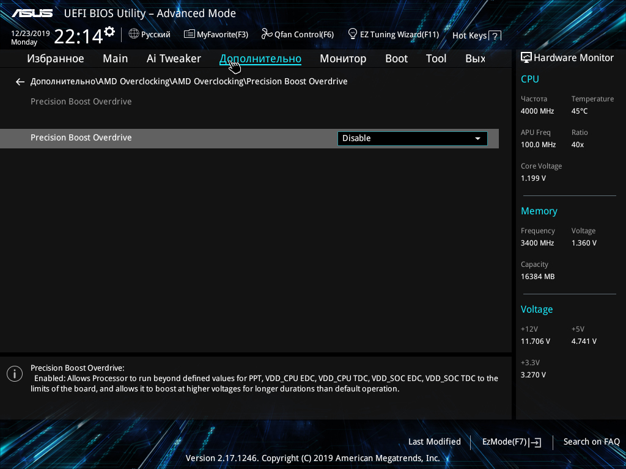This screenshot has height=469, width=626.
Task: Open Precision Boost Overdrive dropdown
Action: 413,139
